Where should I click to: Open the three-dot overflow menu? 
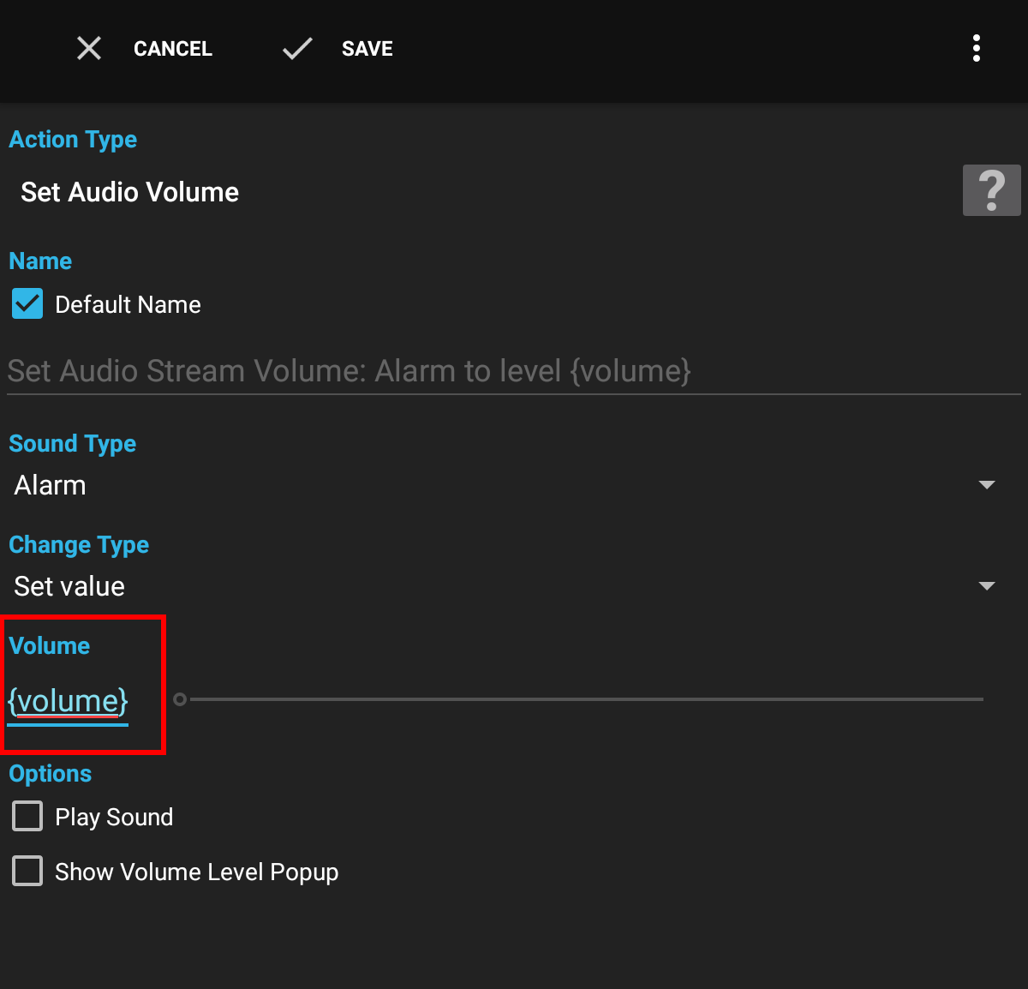[x=977, y=48]
